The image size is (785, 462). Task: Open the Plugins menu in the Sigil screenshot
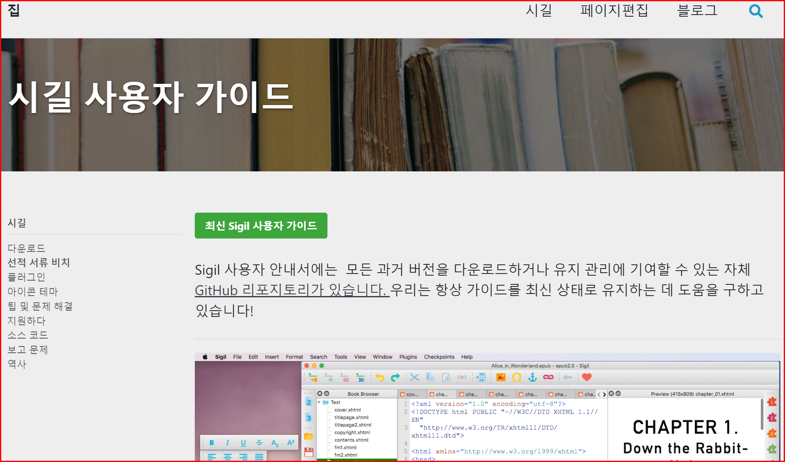pyautogui.click(x=408, y=357)
